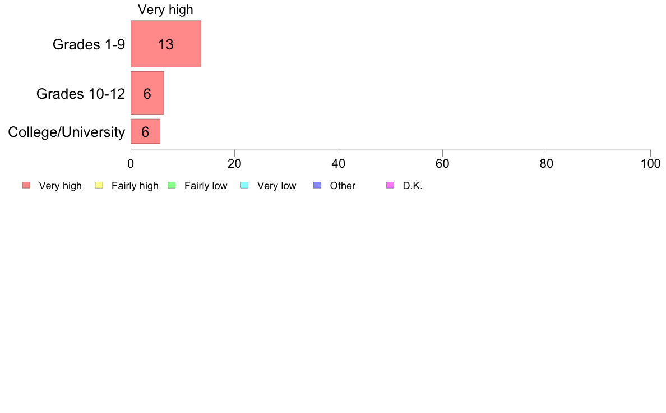Click the Grades 1-9 row label

click(x=89, y=44)
